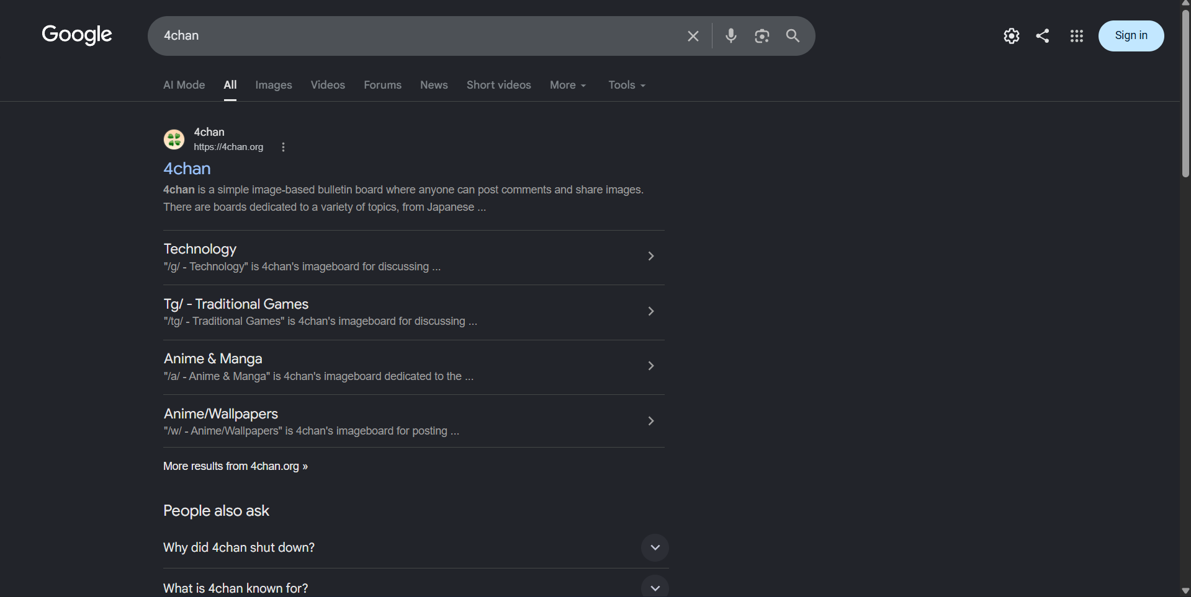1191x597 pixels.
Task: Open the Tg/ - Traditional Games chevron
Action: coord(651,311)
